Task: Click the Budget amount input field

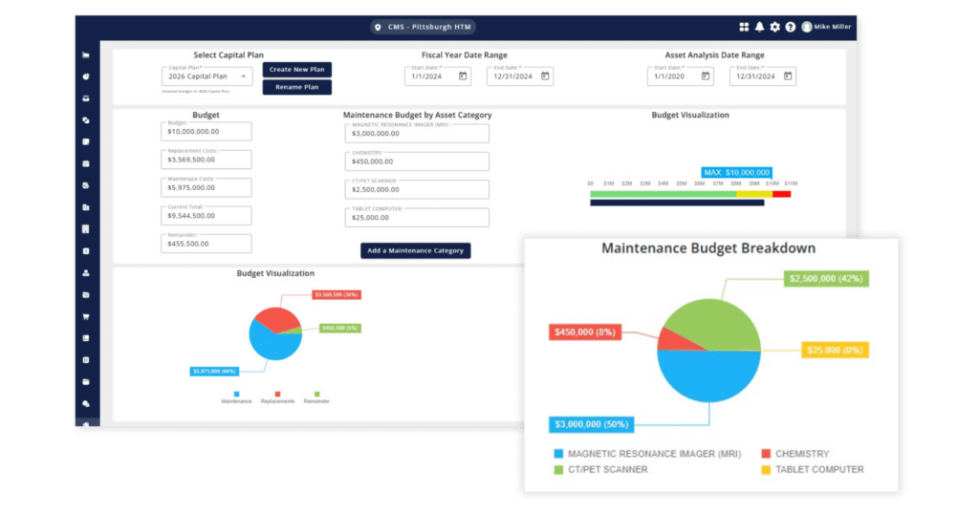Action: pyautogui.click(x=207, y=132)
